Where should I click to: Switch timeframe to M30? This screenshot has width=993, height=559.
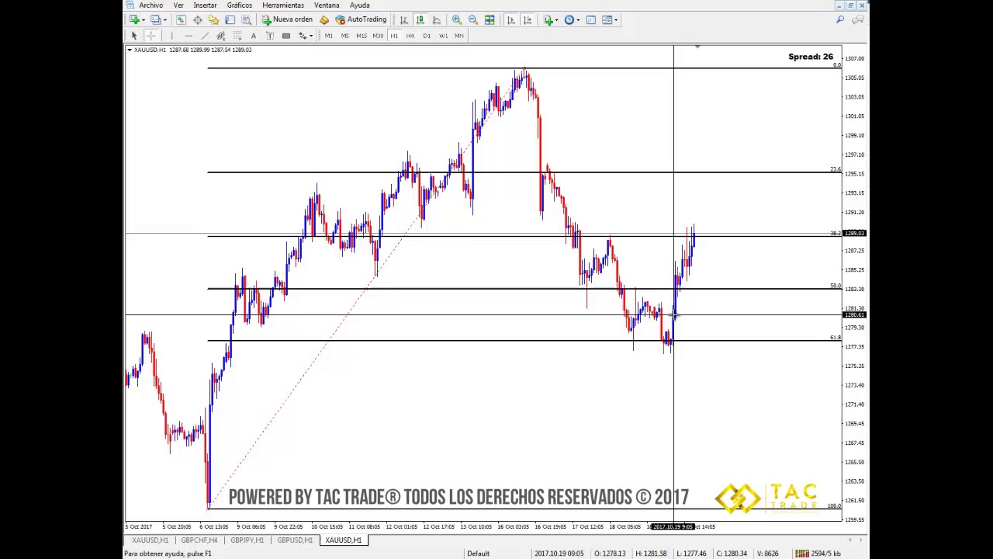coord(378,36)
